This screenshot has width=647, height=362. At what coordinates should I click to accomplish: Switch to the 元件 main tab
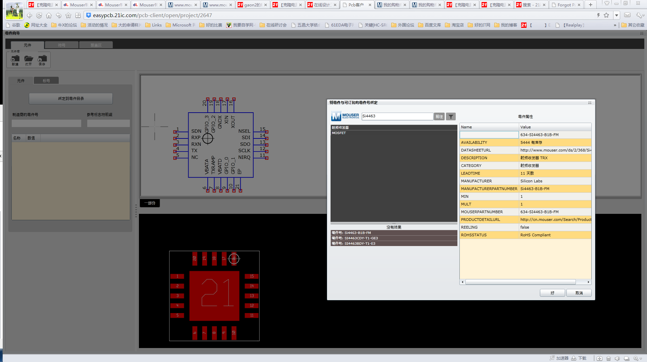(28, 45)
